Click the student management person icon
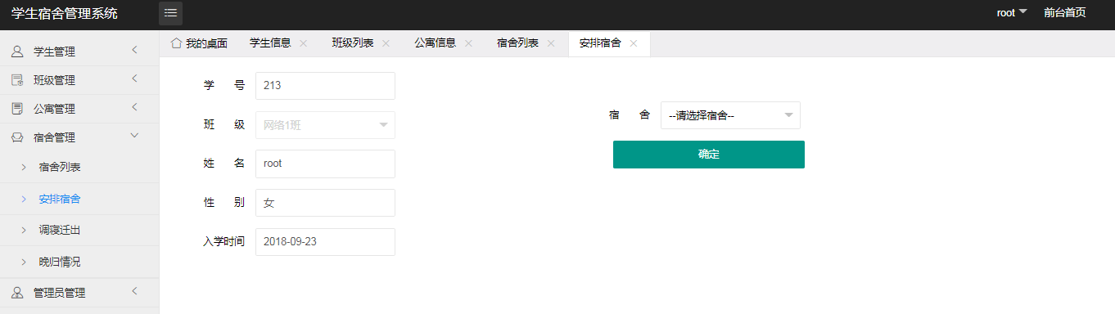The image size is (1115, 314). point(17,52)
